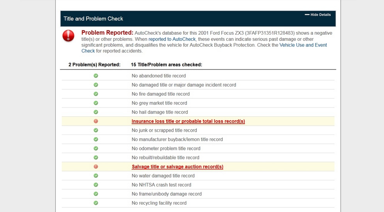
Task: Collapse section with Hide Details
Action: pos(318,15)
